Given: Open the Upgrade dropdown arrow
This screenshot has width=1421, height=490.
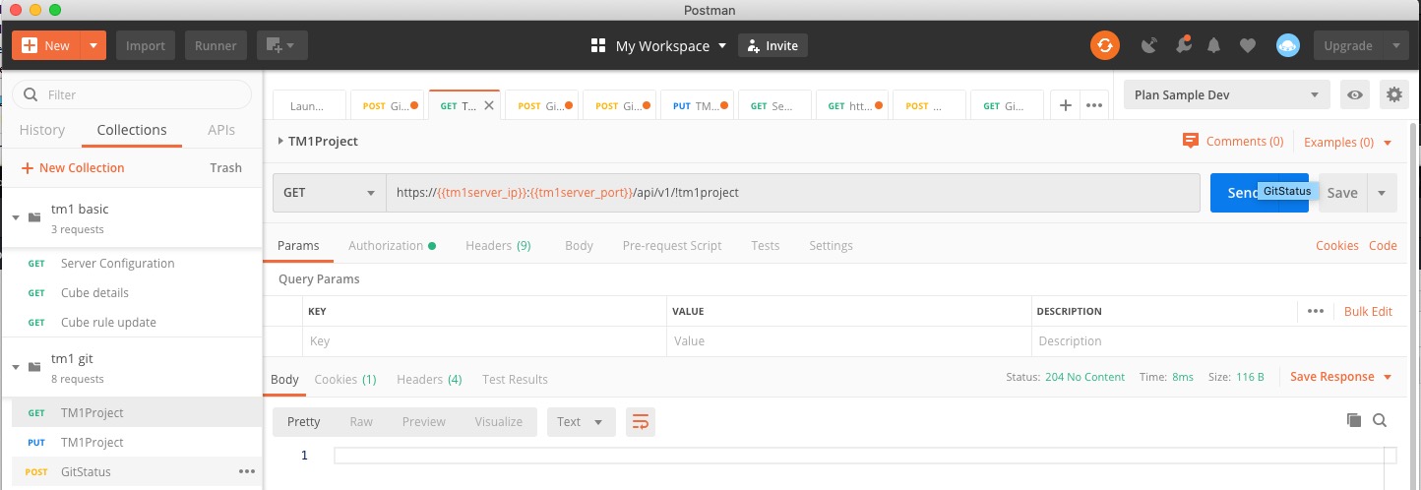Looking at the screenshot, I should point(1397,45).
